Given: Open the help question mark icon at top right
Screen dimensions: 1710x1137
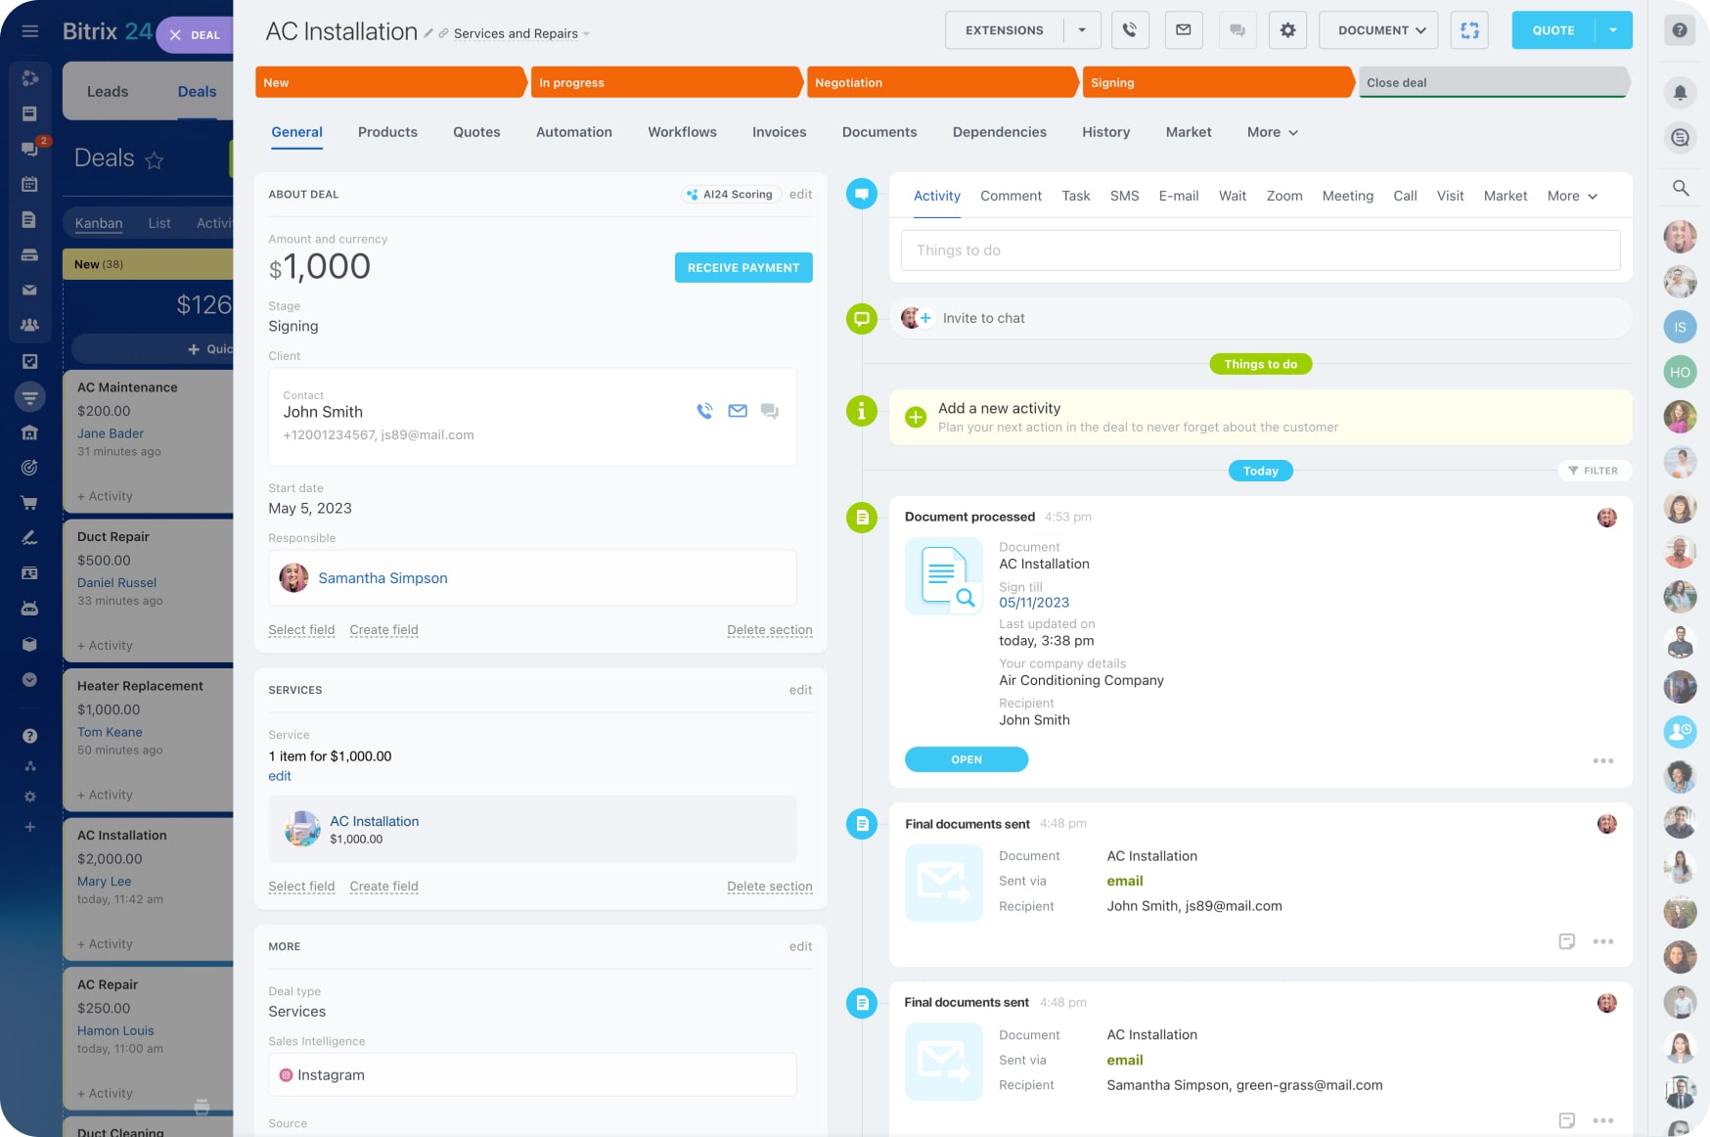Looking at the screenshot, I should (1680, 30).
